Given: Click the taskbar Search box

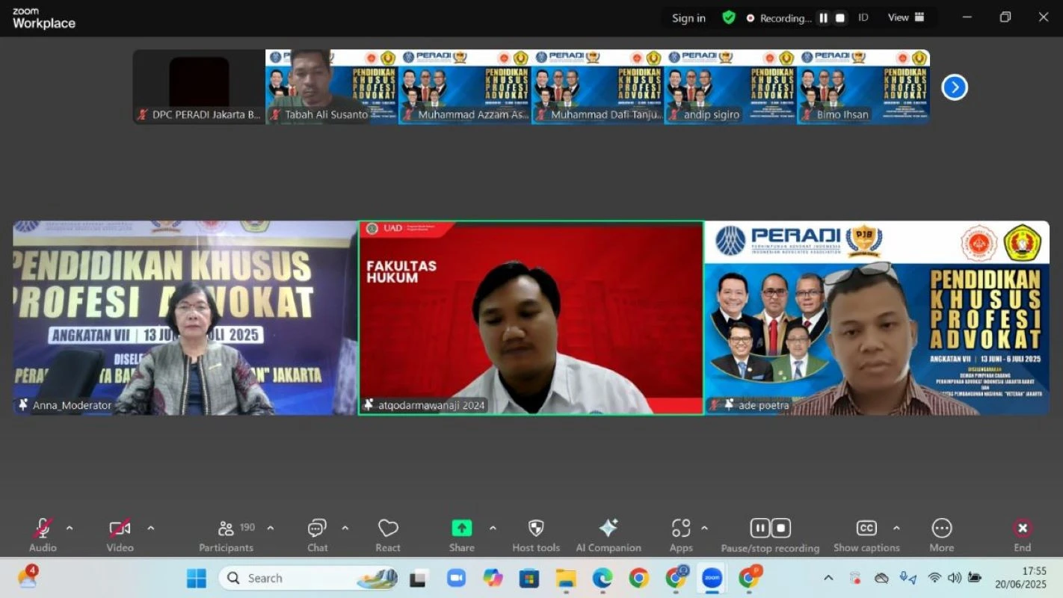Looking at the screenshot, I should coord(309,578).
